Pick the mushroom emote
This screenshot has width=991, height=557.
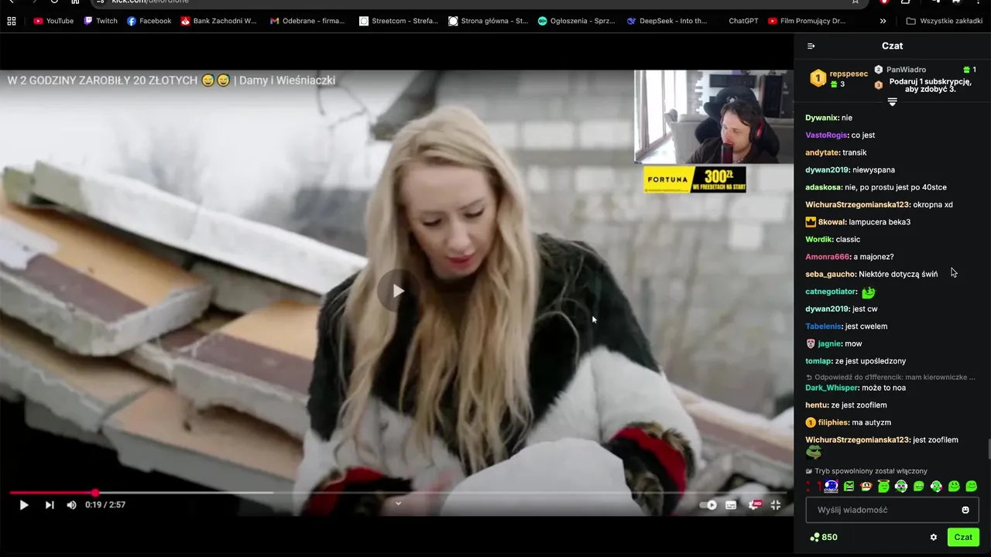[866, 487]
